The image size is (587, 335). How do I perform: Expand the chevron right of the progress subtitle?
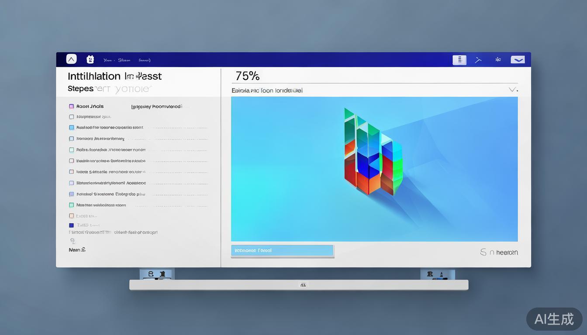coord(513,90)
